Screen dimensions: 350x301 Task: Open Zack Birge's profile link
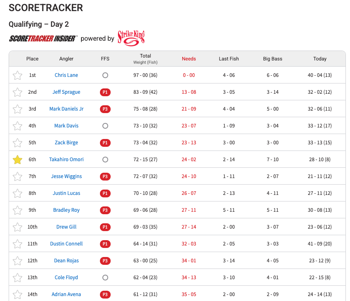66,143
